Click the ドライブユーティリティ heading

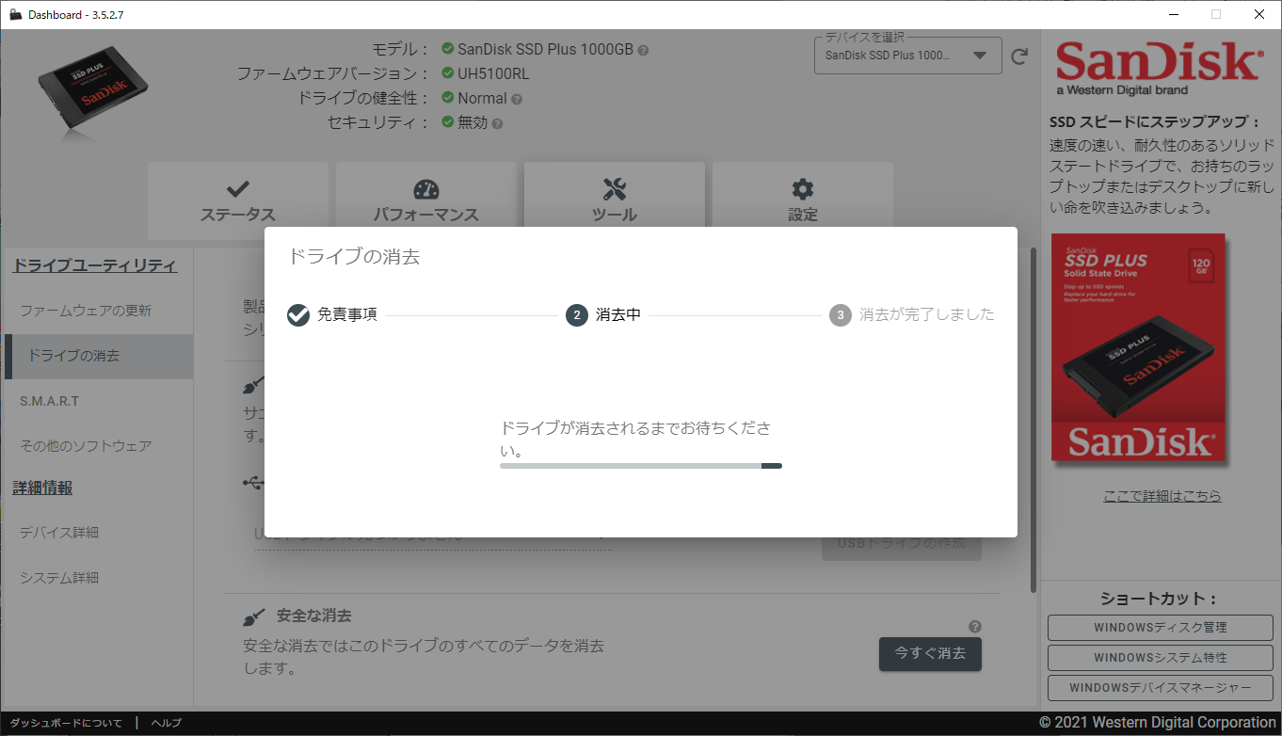(x=94, y=266)
